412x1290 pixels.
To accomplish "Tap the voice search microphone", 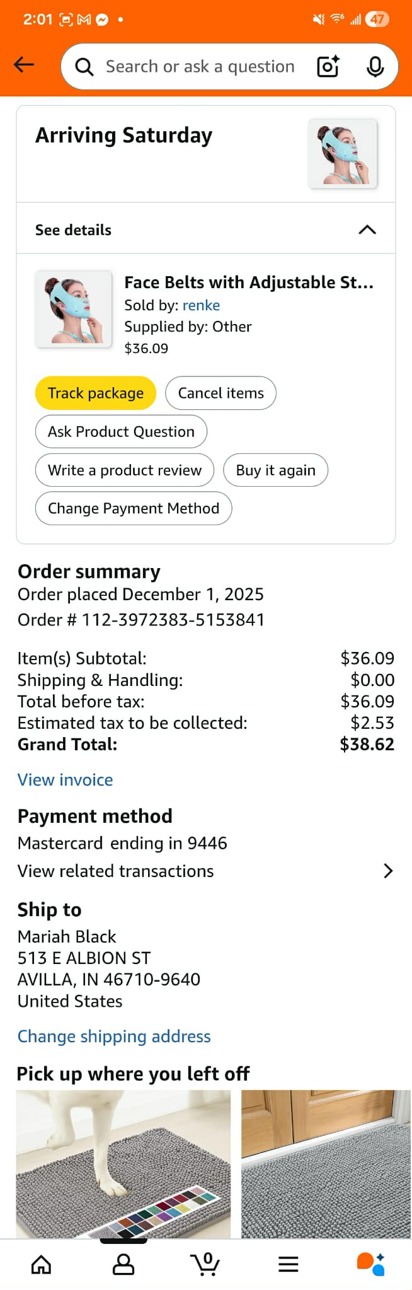I will point(375,66).
